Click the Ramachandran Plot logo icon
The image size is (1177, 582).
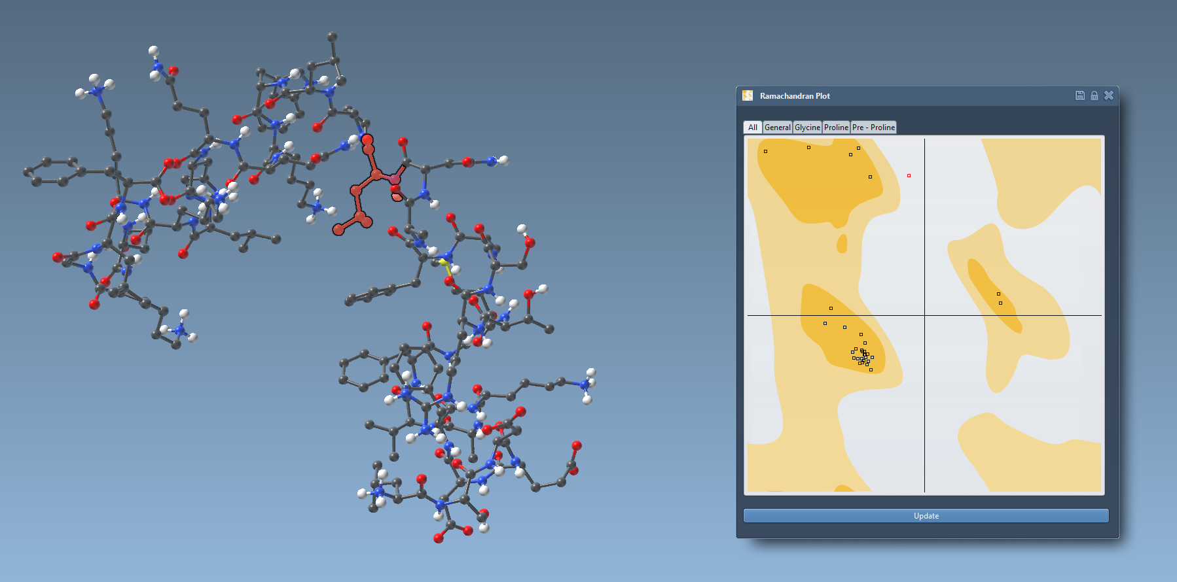[748, 96]
